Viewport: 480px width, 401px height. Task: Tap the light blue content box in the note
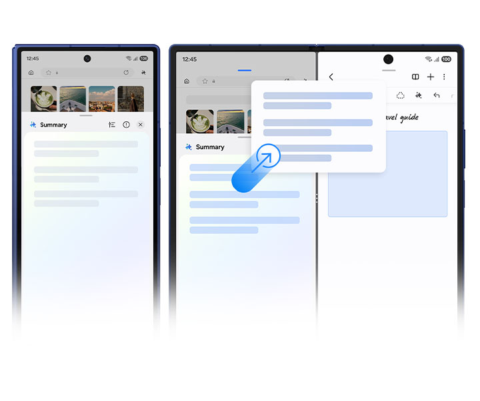[387, 174]
